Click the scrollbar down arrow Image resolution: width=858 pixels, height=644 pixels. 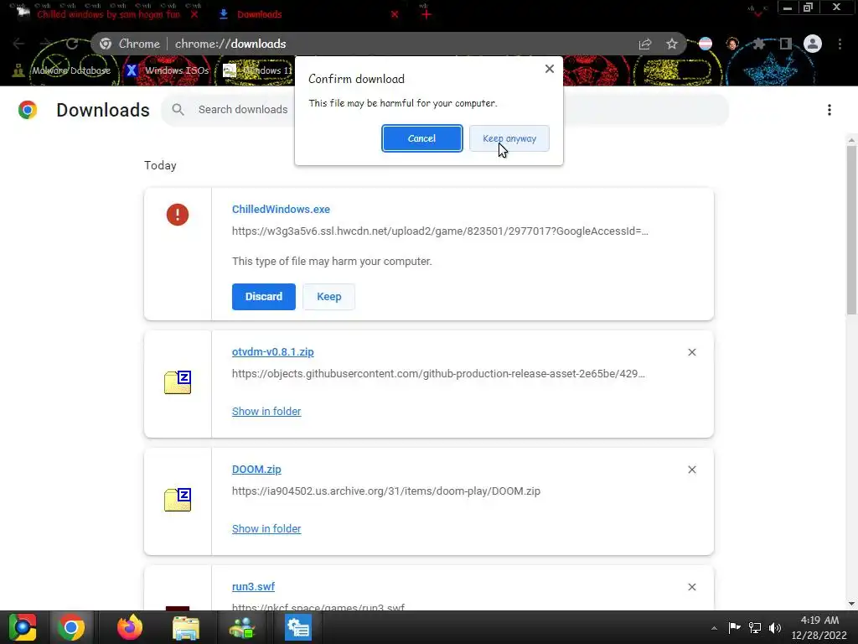pyautogui.click(x=851, y=603)
